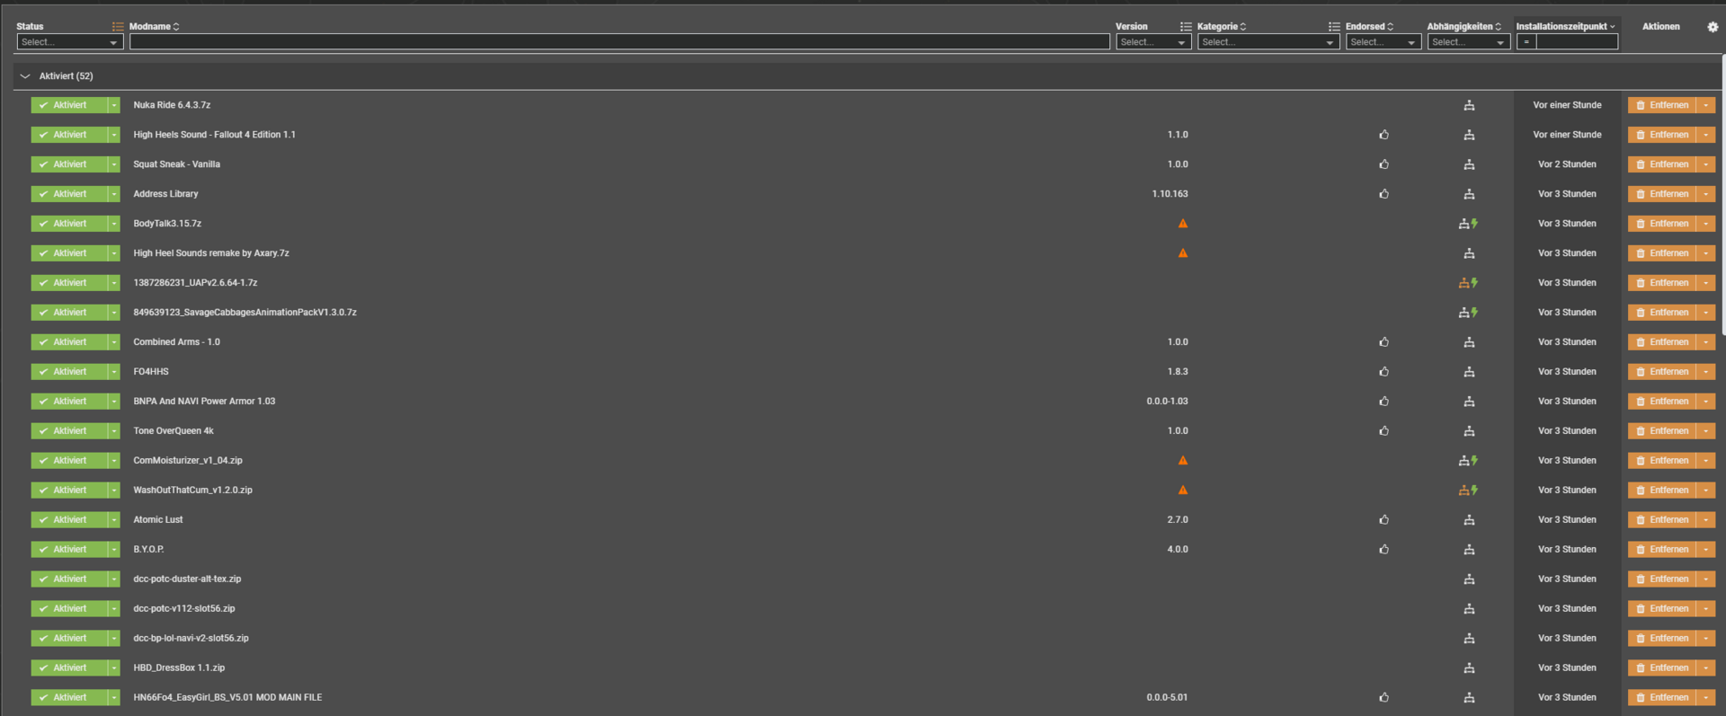1726x716 pixels.
Task: Click the Installationszeitpunkt date filter field
Action: (1577, 42)
